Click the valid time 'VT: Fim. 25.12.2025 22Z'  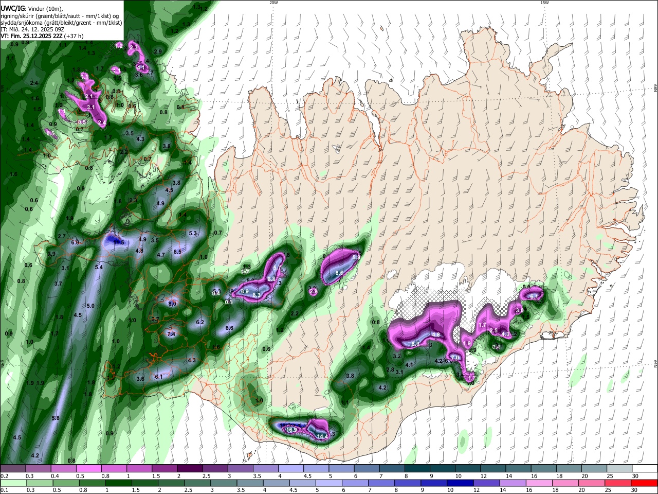(x=31, y=36)
